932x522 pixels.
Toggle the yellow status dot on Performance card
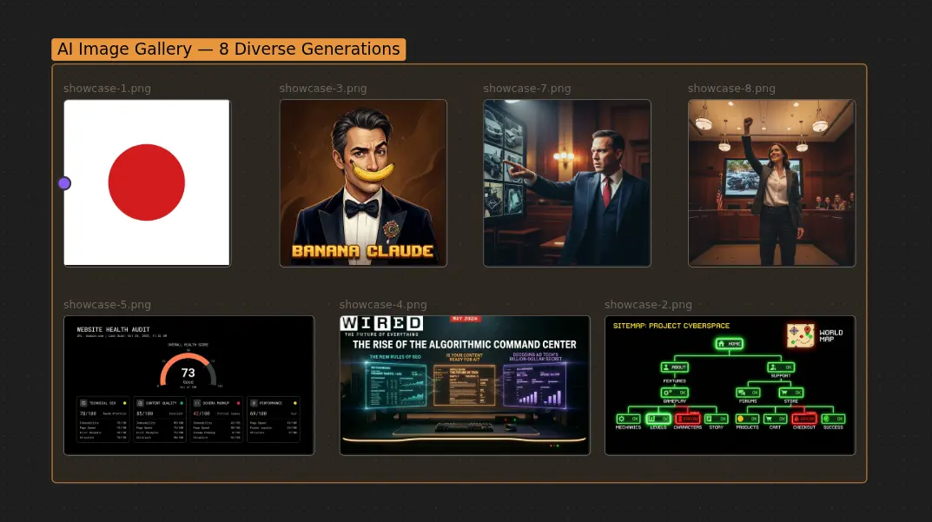click(x=295, y=402)
